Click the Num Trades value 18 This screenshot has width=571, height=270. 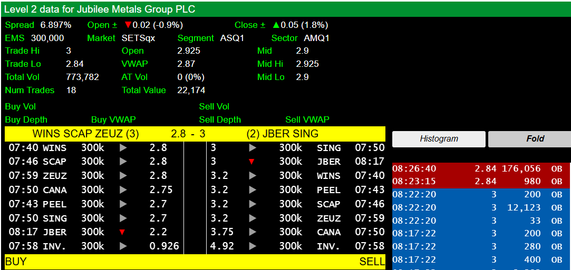(x=71, y=90)
